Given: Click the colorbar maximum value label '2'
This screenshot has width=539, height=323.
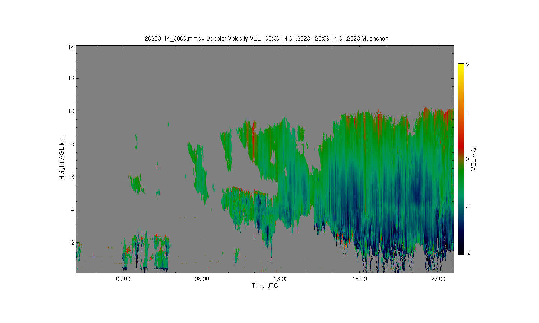Looking at the screenshot, I should [467, 65].
